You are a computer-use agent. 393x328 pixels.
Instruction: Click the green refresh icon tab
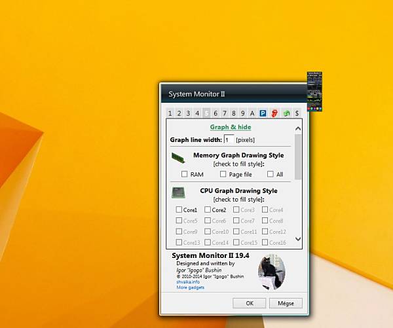click(x=286, y=113)
